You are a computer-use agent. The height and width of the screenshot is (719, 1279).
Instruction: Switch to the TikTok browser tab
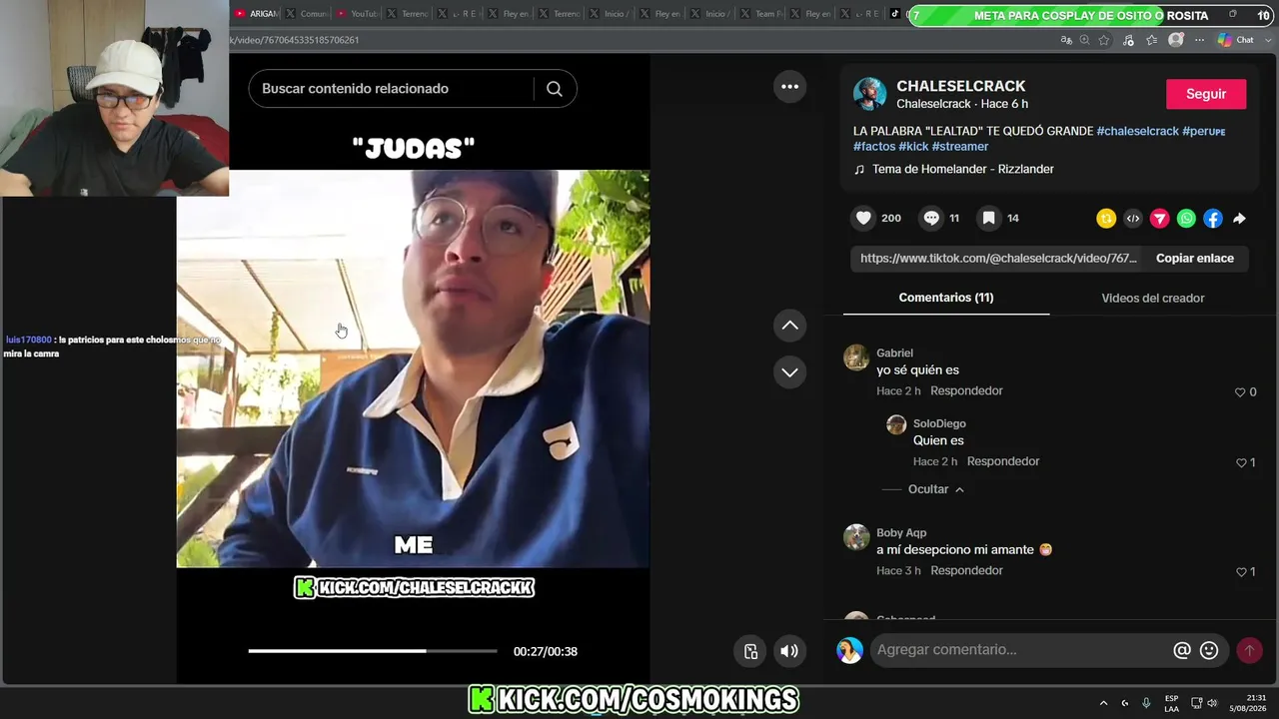tap(896, 14)
